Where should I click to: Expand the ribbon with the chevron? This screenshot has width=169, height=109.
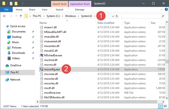point(161,9)
